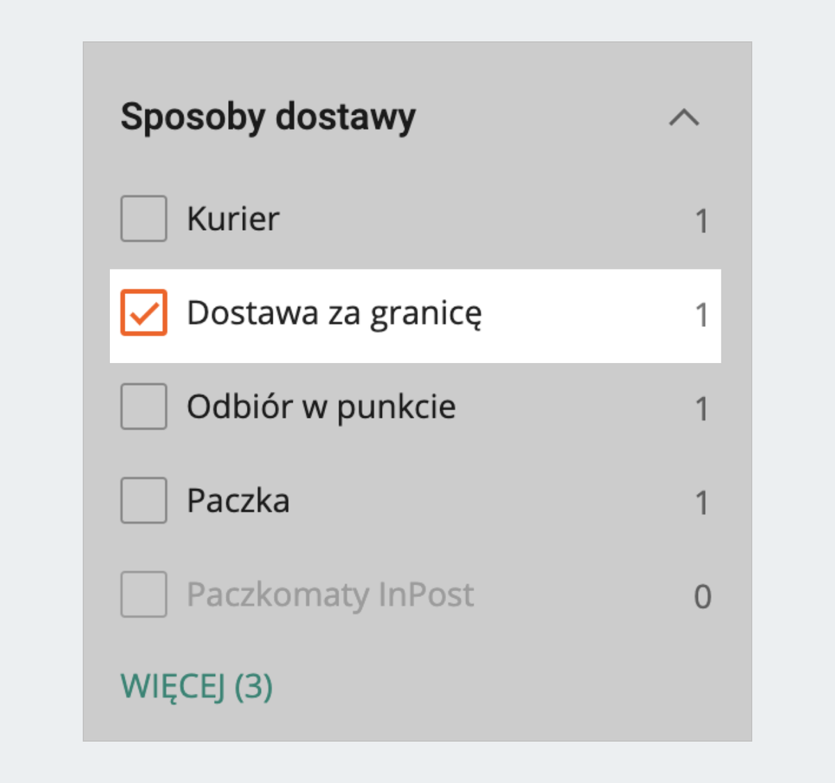Check the Paczka checkbox
This screenshot has height=783, width=835.
click(x=144, y=501)
